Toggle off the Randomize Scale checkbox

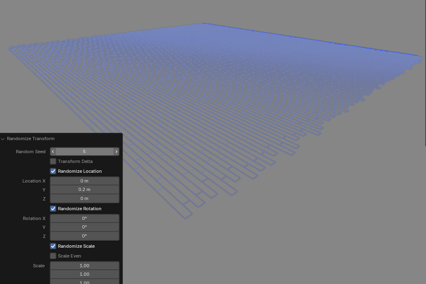[53, 246]
